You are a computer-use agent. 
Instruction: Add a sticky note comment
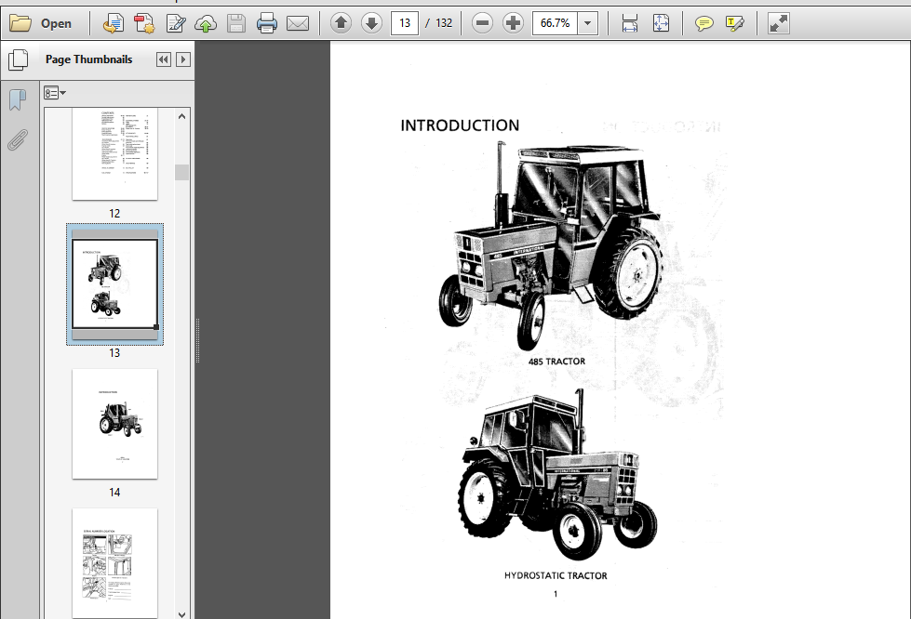pyautogui.click(x=703, y=23)
